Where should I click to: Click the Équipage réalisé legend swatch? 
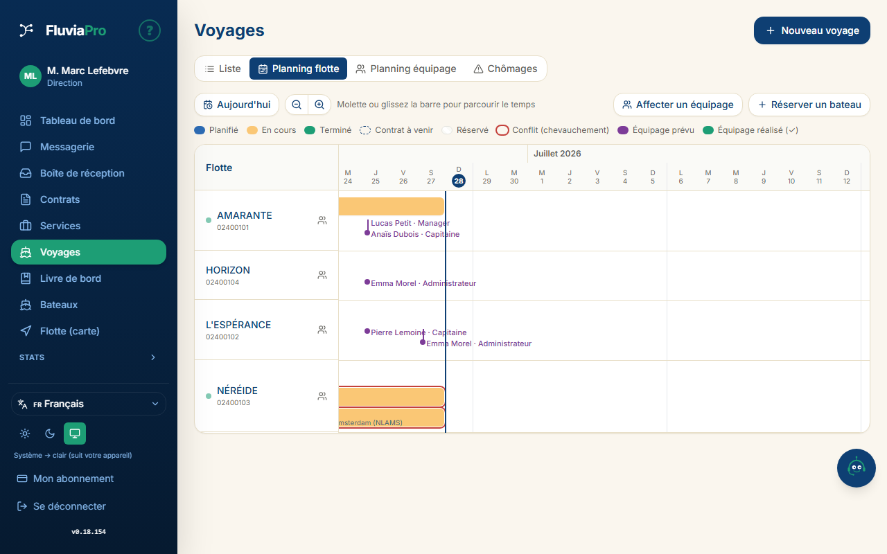(x=708, y=130)
